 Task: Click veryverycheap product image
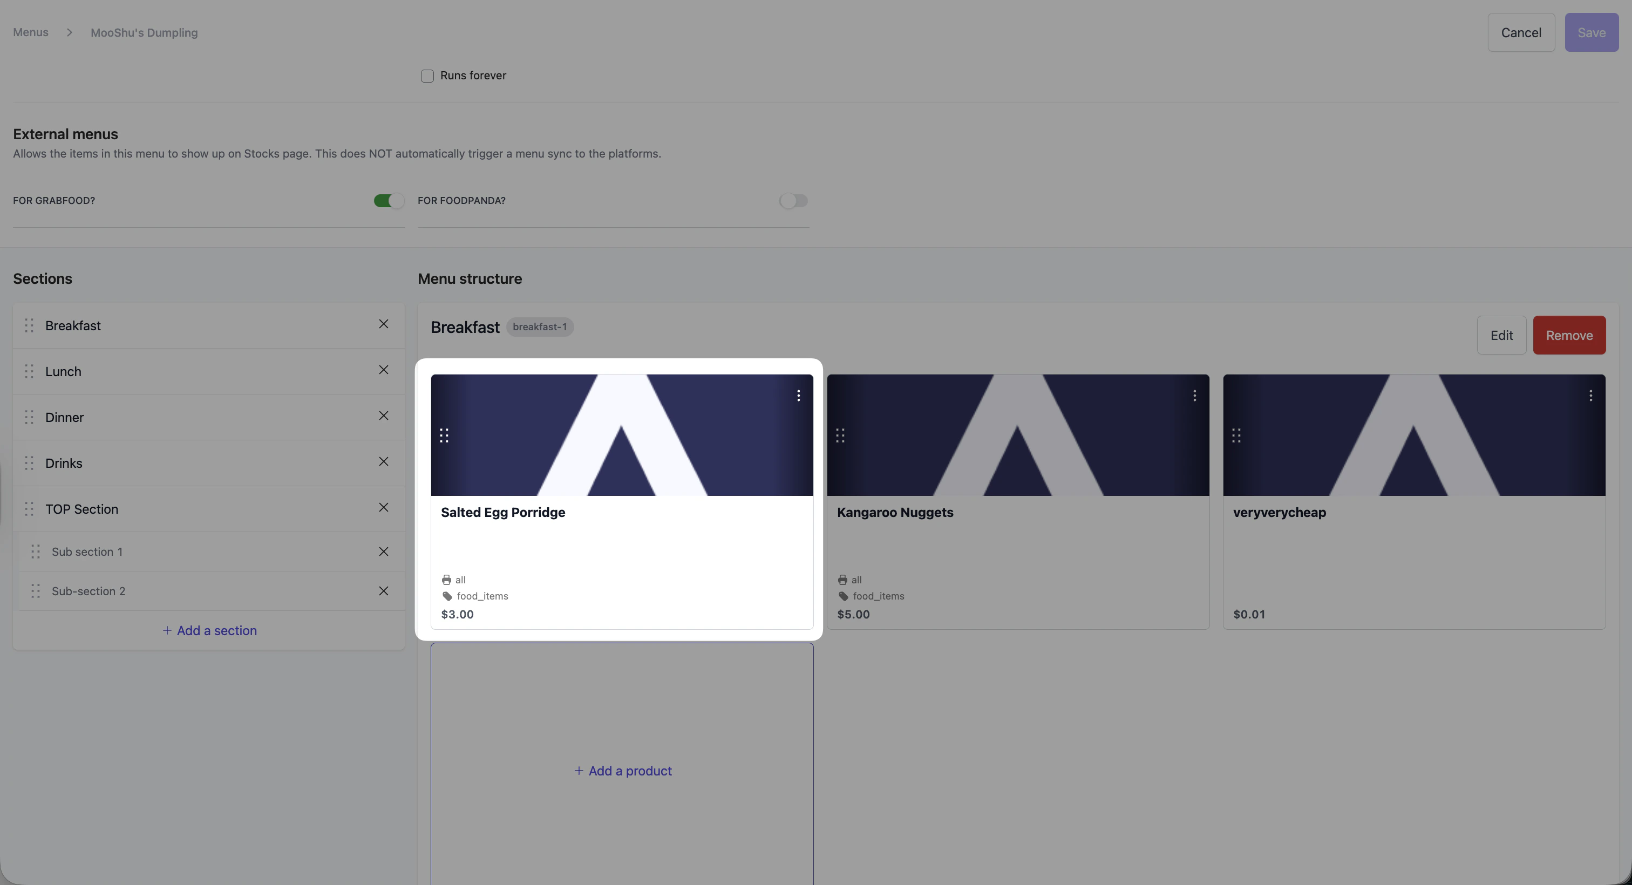tap(1413, 435)
